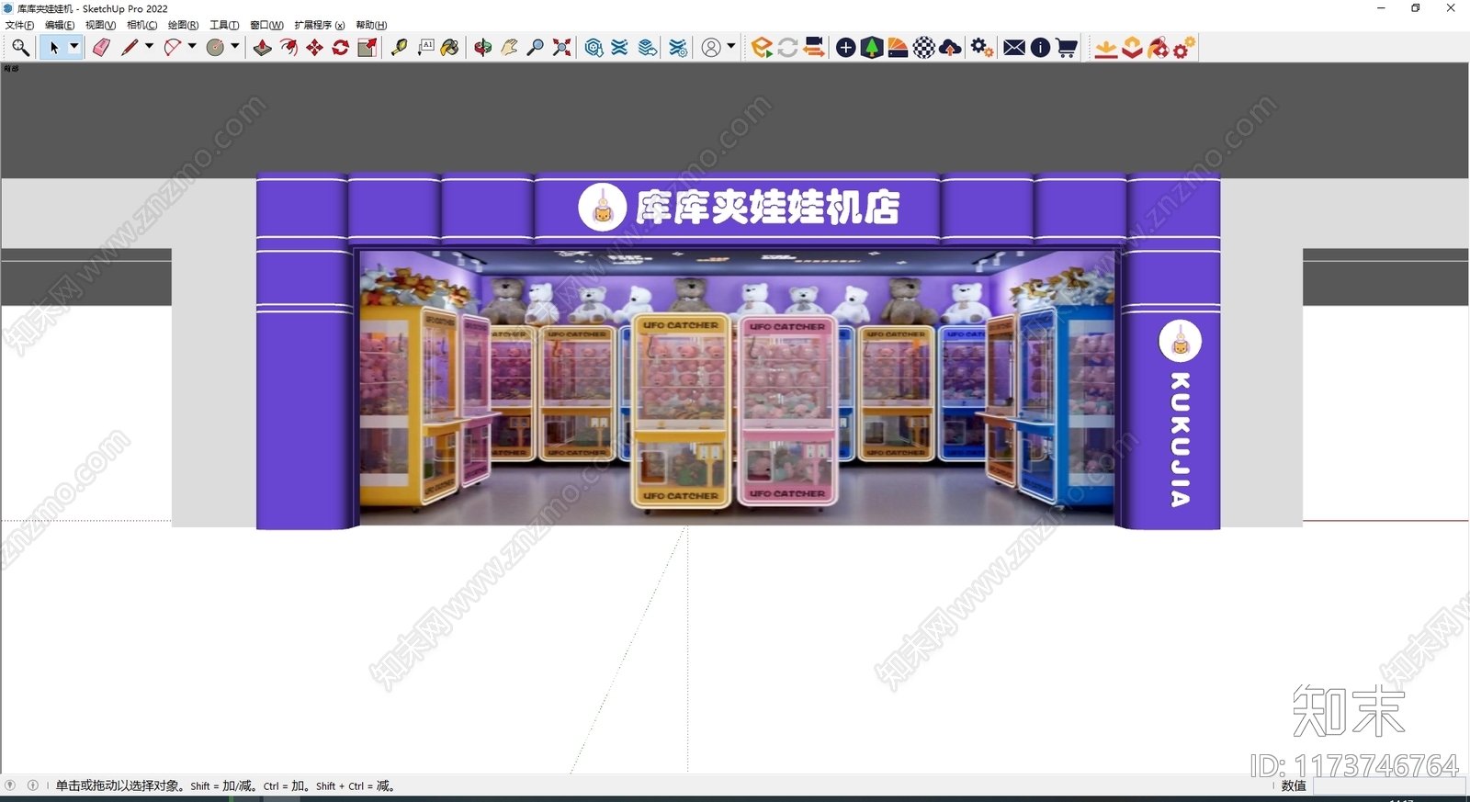This screenshot has height=802, width=1470.
Task: Open the 扩展程序 (x) menu
Action: (320, 25)
